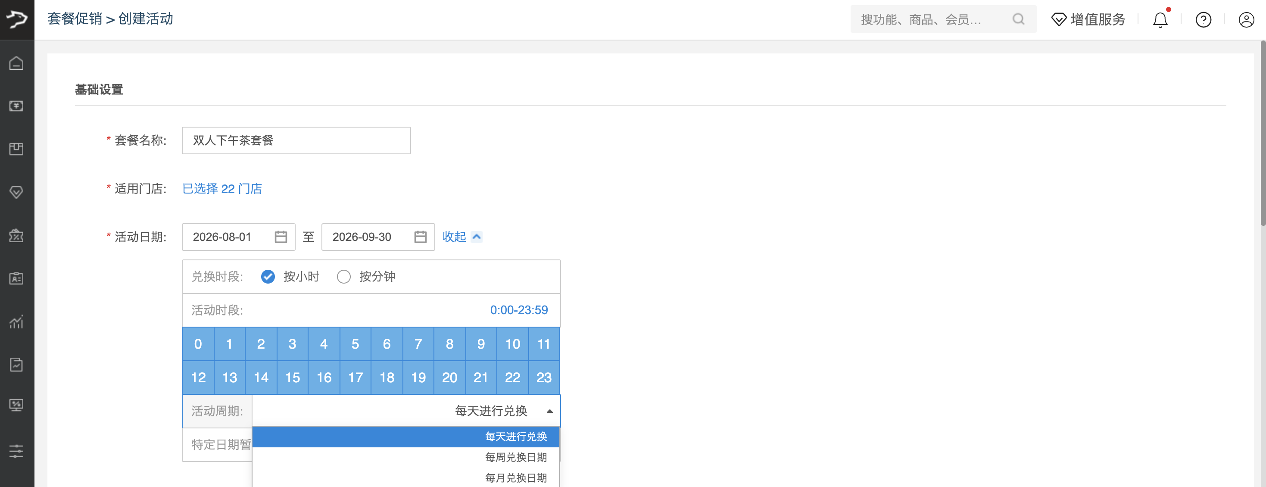Viewport: 1266px width, 487px height.
Task: Open the home icon in sidebar
Action: pos(16,63)
